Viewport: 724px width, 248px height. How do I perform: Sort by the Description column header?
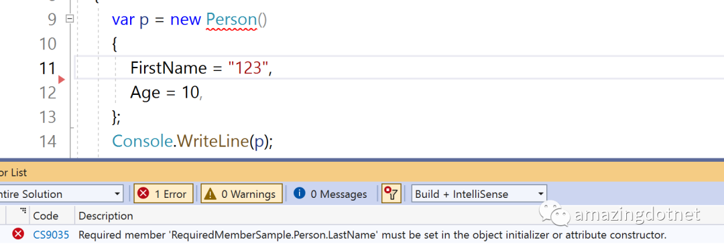click(x=106, y=216)
